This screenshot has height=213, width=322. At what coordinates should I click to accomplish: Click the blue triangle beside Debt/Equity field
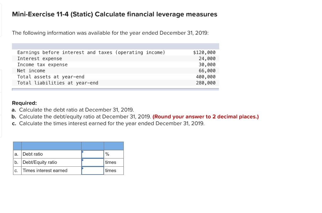point(82,160)
